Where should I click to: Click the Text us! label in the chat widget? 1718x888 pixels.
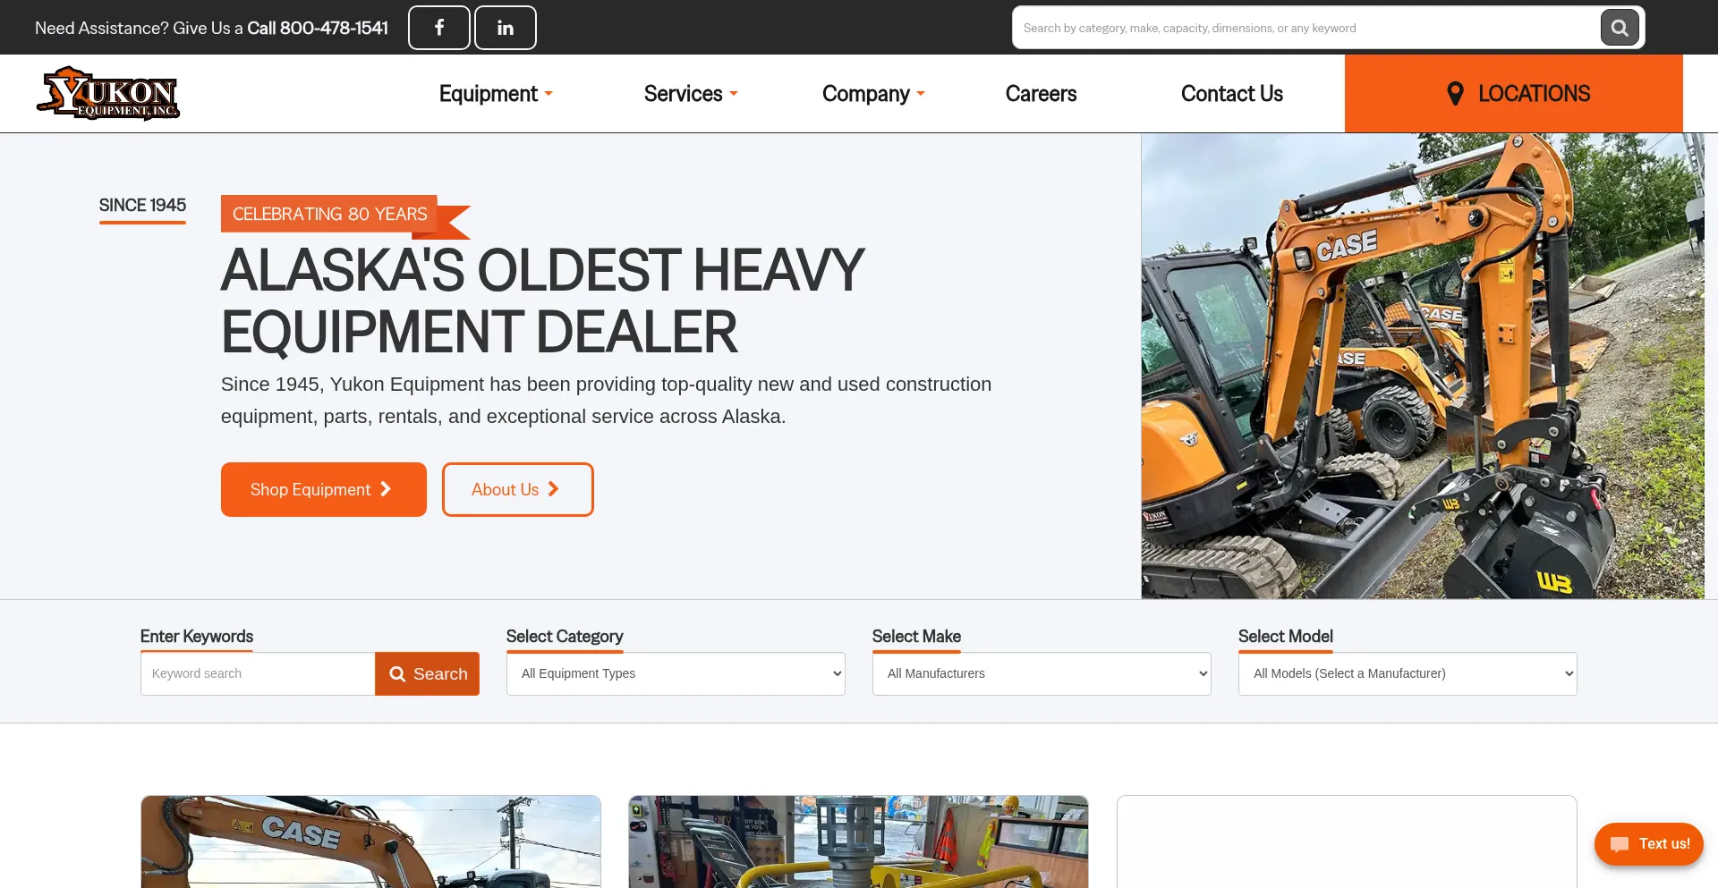(x=1664, y=844)
